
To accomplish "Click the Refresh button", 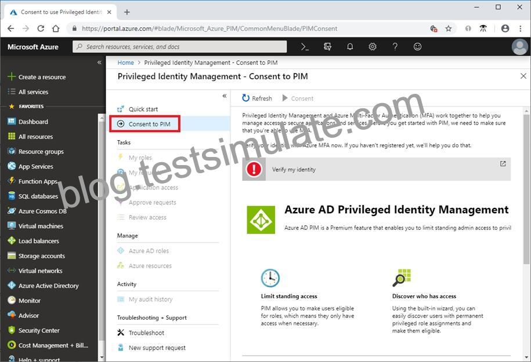I will [x=257, y=98].
